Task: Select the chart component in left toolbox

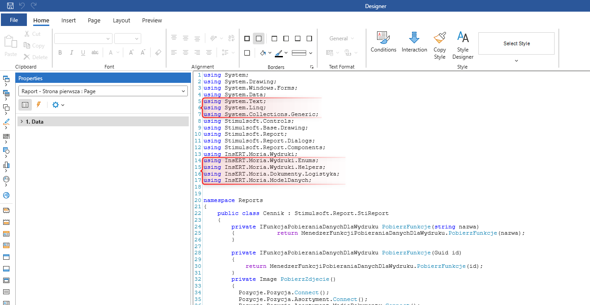Action: click(6, 165)
